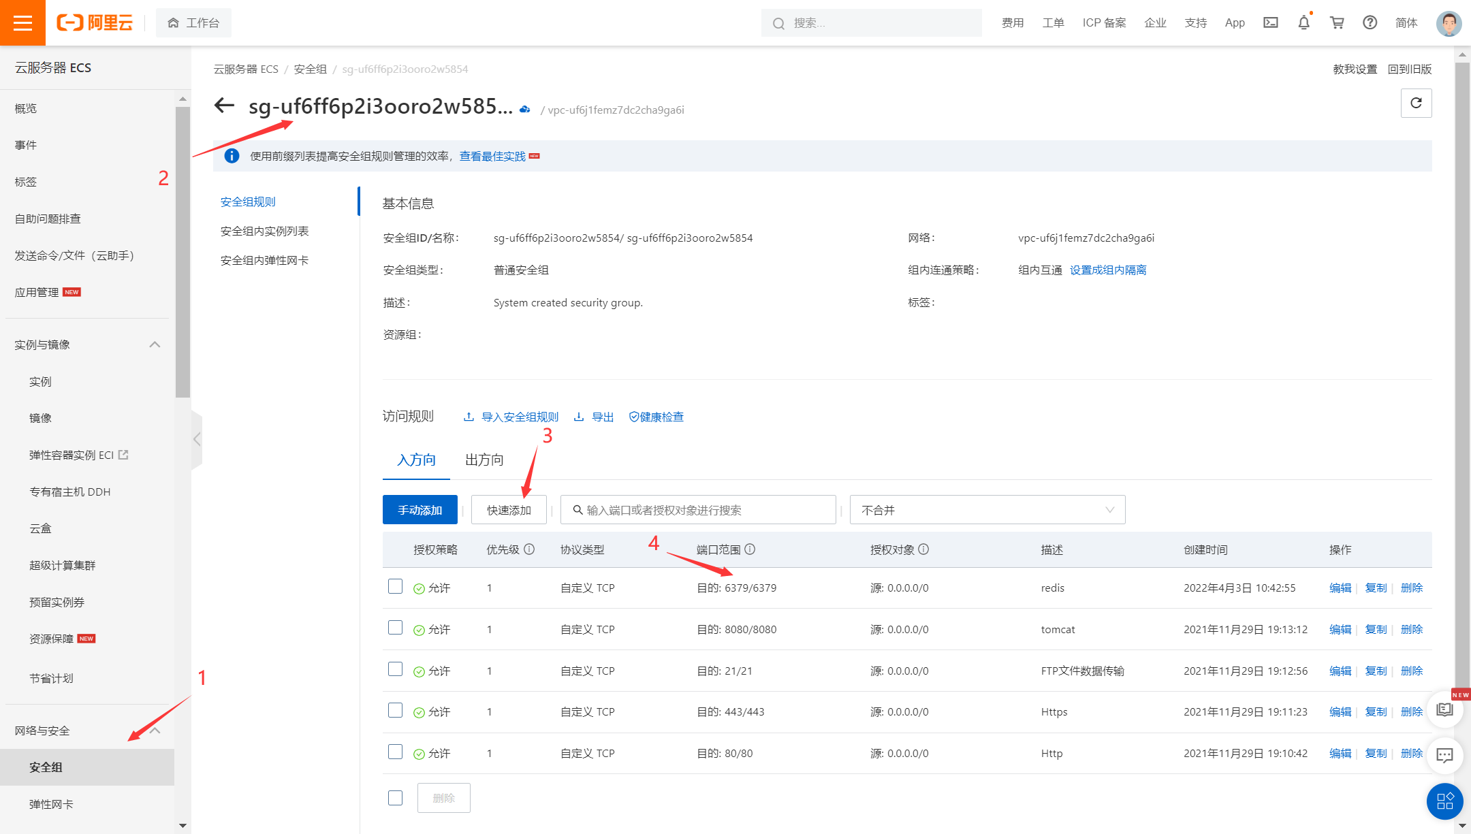Viewport: 1471px width, 834px height.
Task: Toggle the select-all checkbox beside 删除
Action: coord(395,798)
